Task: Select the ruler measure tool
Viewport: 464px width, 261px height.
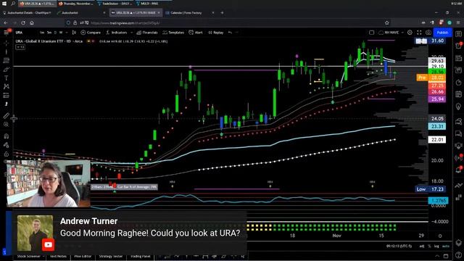Action: [x=7, y=116]
